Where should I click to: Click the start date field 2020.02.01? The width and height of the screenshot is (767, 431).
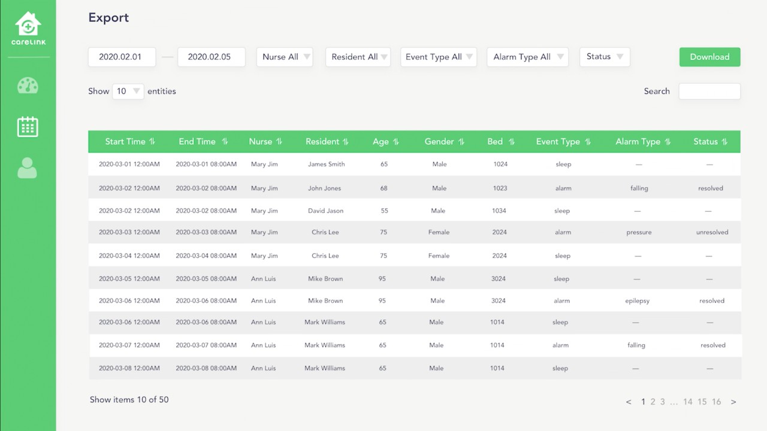tap(122, 57)
